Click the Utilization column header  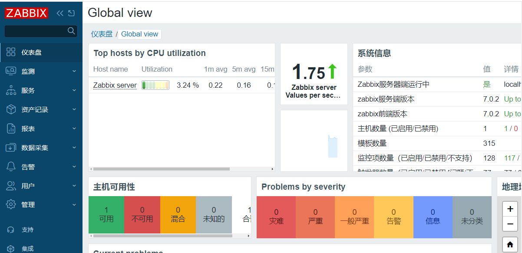(x=157, y=69)
